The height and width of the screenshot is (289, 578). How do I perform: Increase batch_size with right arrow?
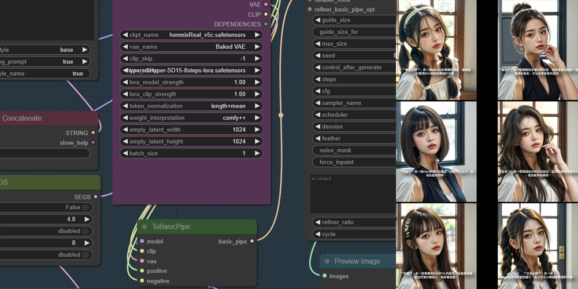(x=258, y=153)
